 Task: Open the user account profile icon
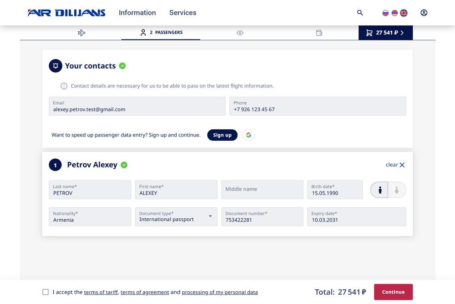click(x=424, y=13)
